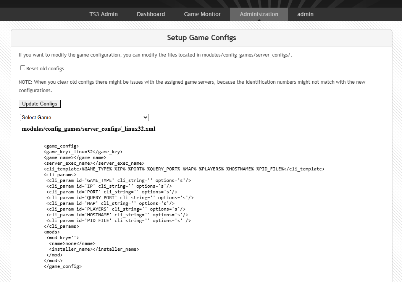
Task: Click the <name>none</name> line
Action: (x=72, y=243)
